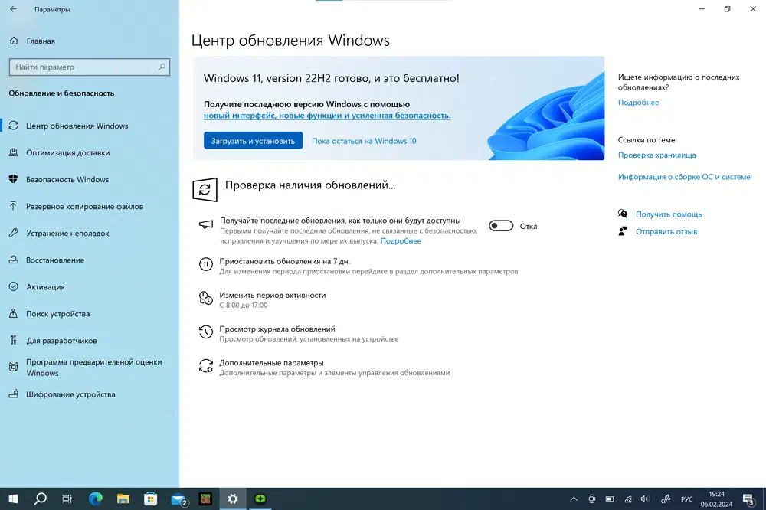Click gear-arrows icon for Дополнительные параметры
The width and height of the screenshot is (766, 510).
tap(205, 366)
